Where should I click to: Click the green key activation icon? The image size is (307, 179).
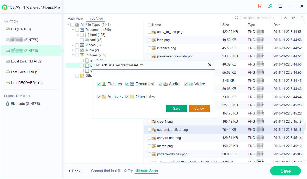pos(270,6)
